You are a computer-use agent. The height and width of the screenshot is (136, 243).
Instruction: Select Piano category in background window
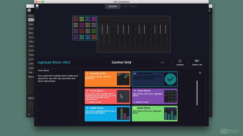31,46
